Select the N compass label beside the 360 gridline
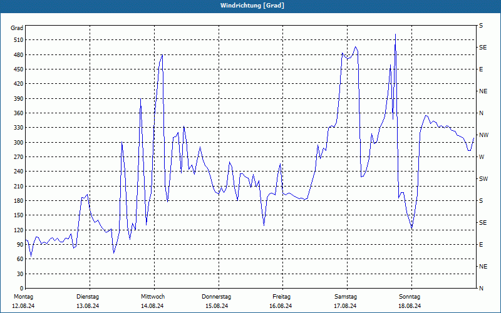Viewport: 501px width, 313px height. [482, 113]
